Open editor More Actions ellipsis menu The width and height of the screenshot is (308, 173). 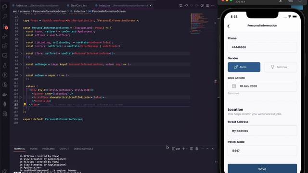click(x=213, y=5)
